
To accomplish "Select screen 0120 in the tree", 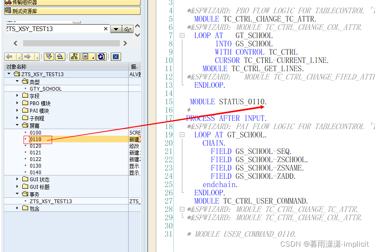I will [36, 146].
